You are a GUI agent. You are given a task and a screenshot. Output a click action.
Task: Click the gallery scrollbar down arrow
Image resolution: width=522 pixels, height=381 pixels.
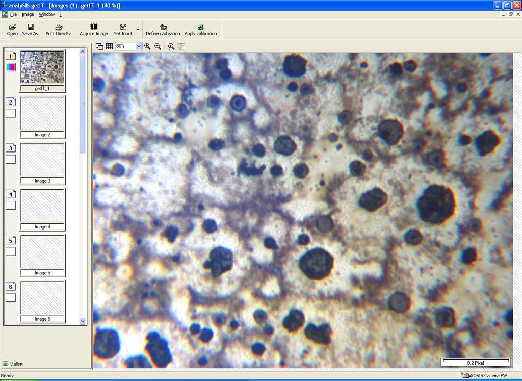tap(83, 321)
